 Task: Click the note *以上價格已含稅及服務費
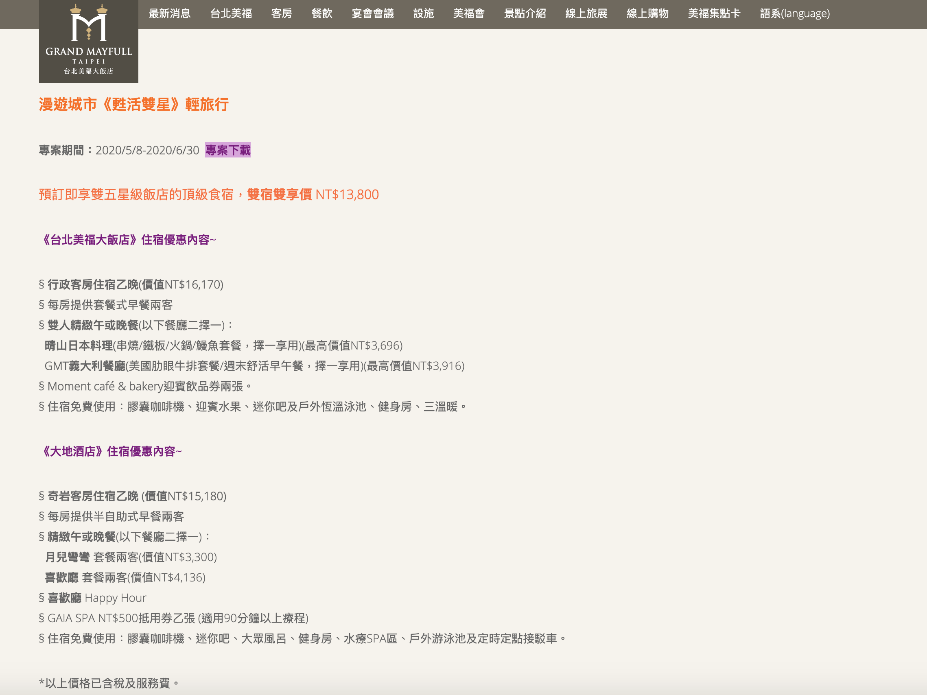pyautogui.click(x=109, y=683)
